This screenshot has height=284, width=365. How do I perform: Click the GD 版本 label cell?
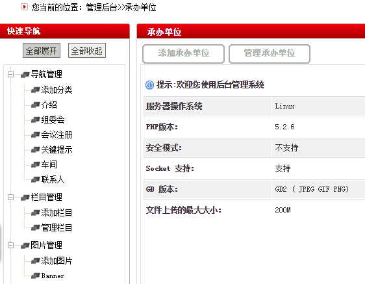click(x=207, y=189)
